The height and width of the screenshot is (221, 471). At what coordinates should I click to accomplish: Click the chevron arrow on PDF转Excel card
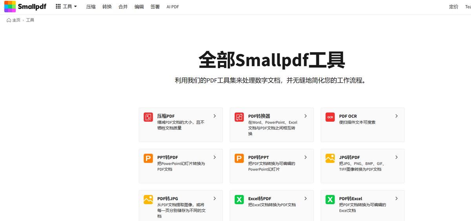pos(396,199)
